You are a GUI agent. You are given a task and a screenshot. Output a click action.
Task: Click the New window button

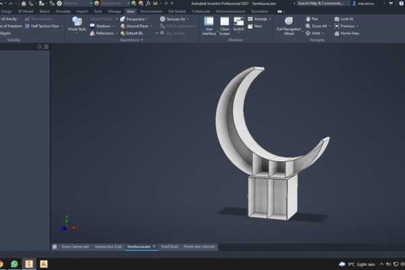click(x=257, y=26)
